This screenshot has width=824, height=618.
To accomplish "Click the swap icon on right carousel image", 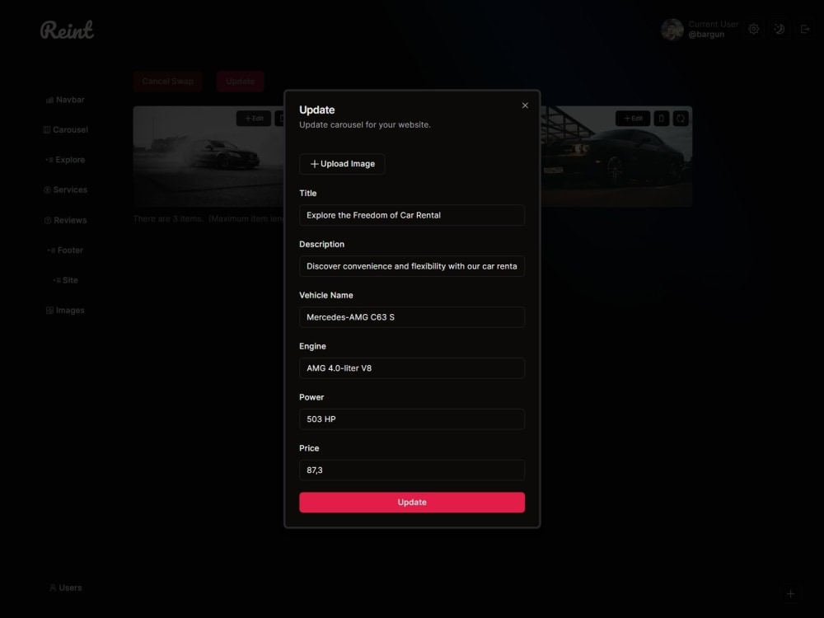I will 681,118.
